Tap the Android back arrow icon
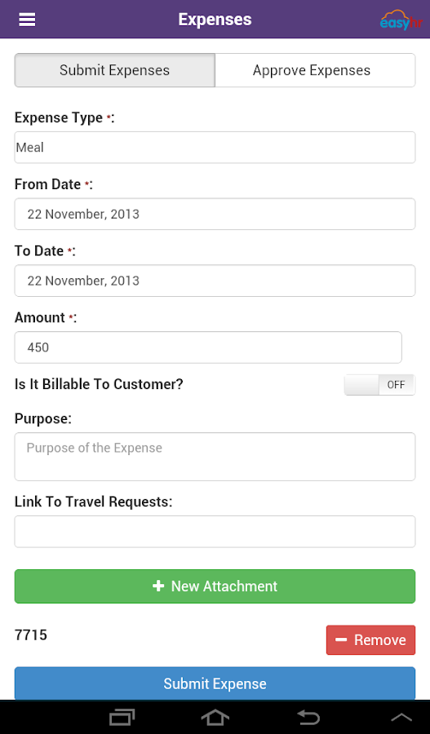 308,717
